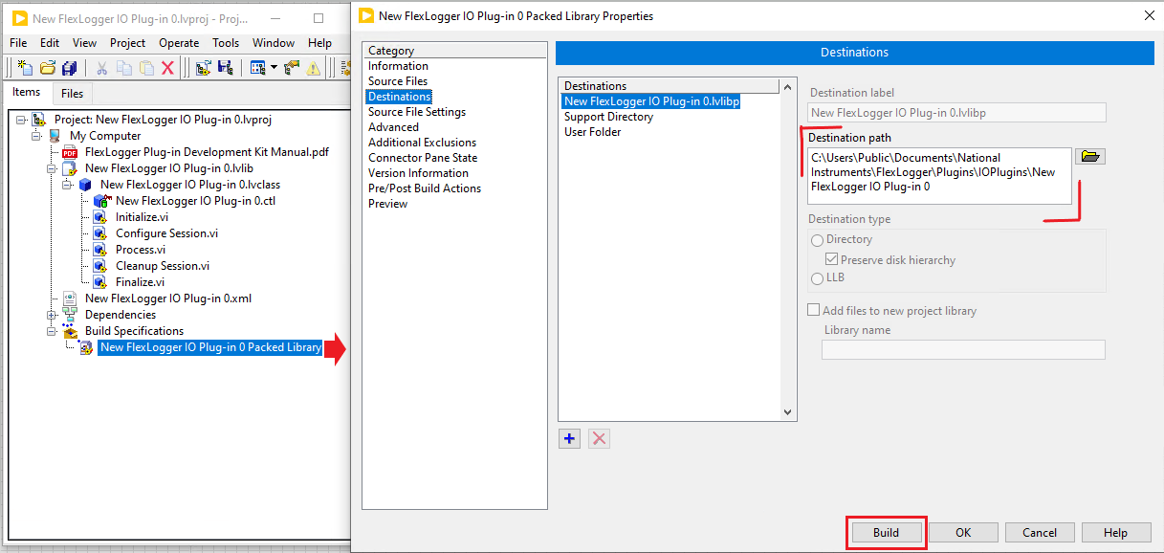Click the My Computer icon in the project tree
This screenshot has width=1164, height=553.
(x=55, y=136)
